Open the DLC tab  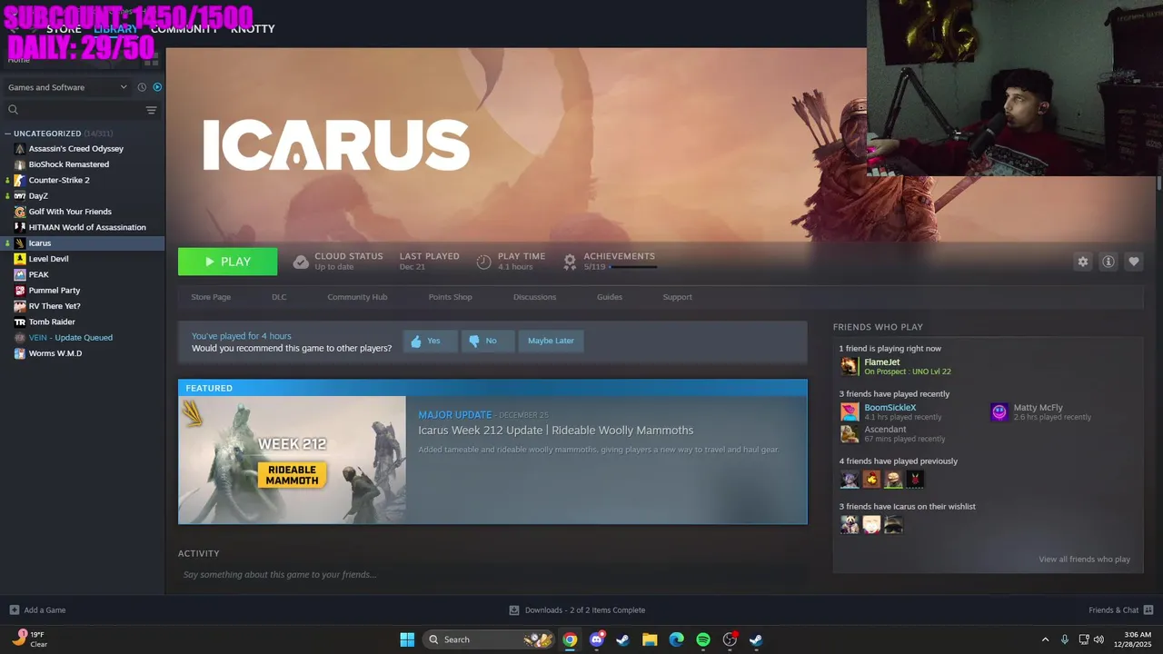pyautogui.click(x=279, y=297)
